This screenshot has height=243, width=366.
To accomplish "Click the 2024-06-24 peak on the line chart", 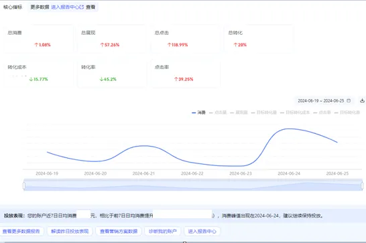I will click(x=289, y=129).
